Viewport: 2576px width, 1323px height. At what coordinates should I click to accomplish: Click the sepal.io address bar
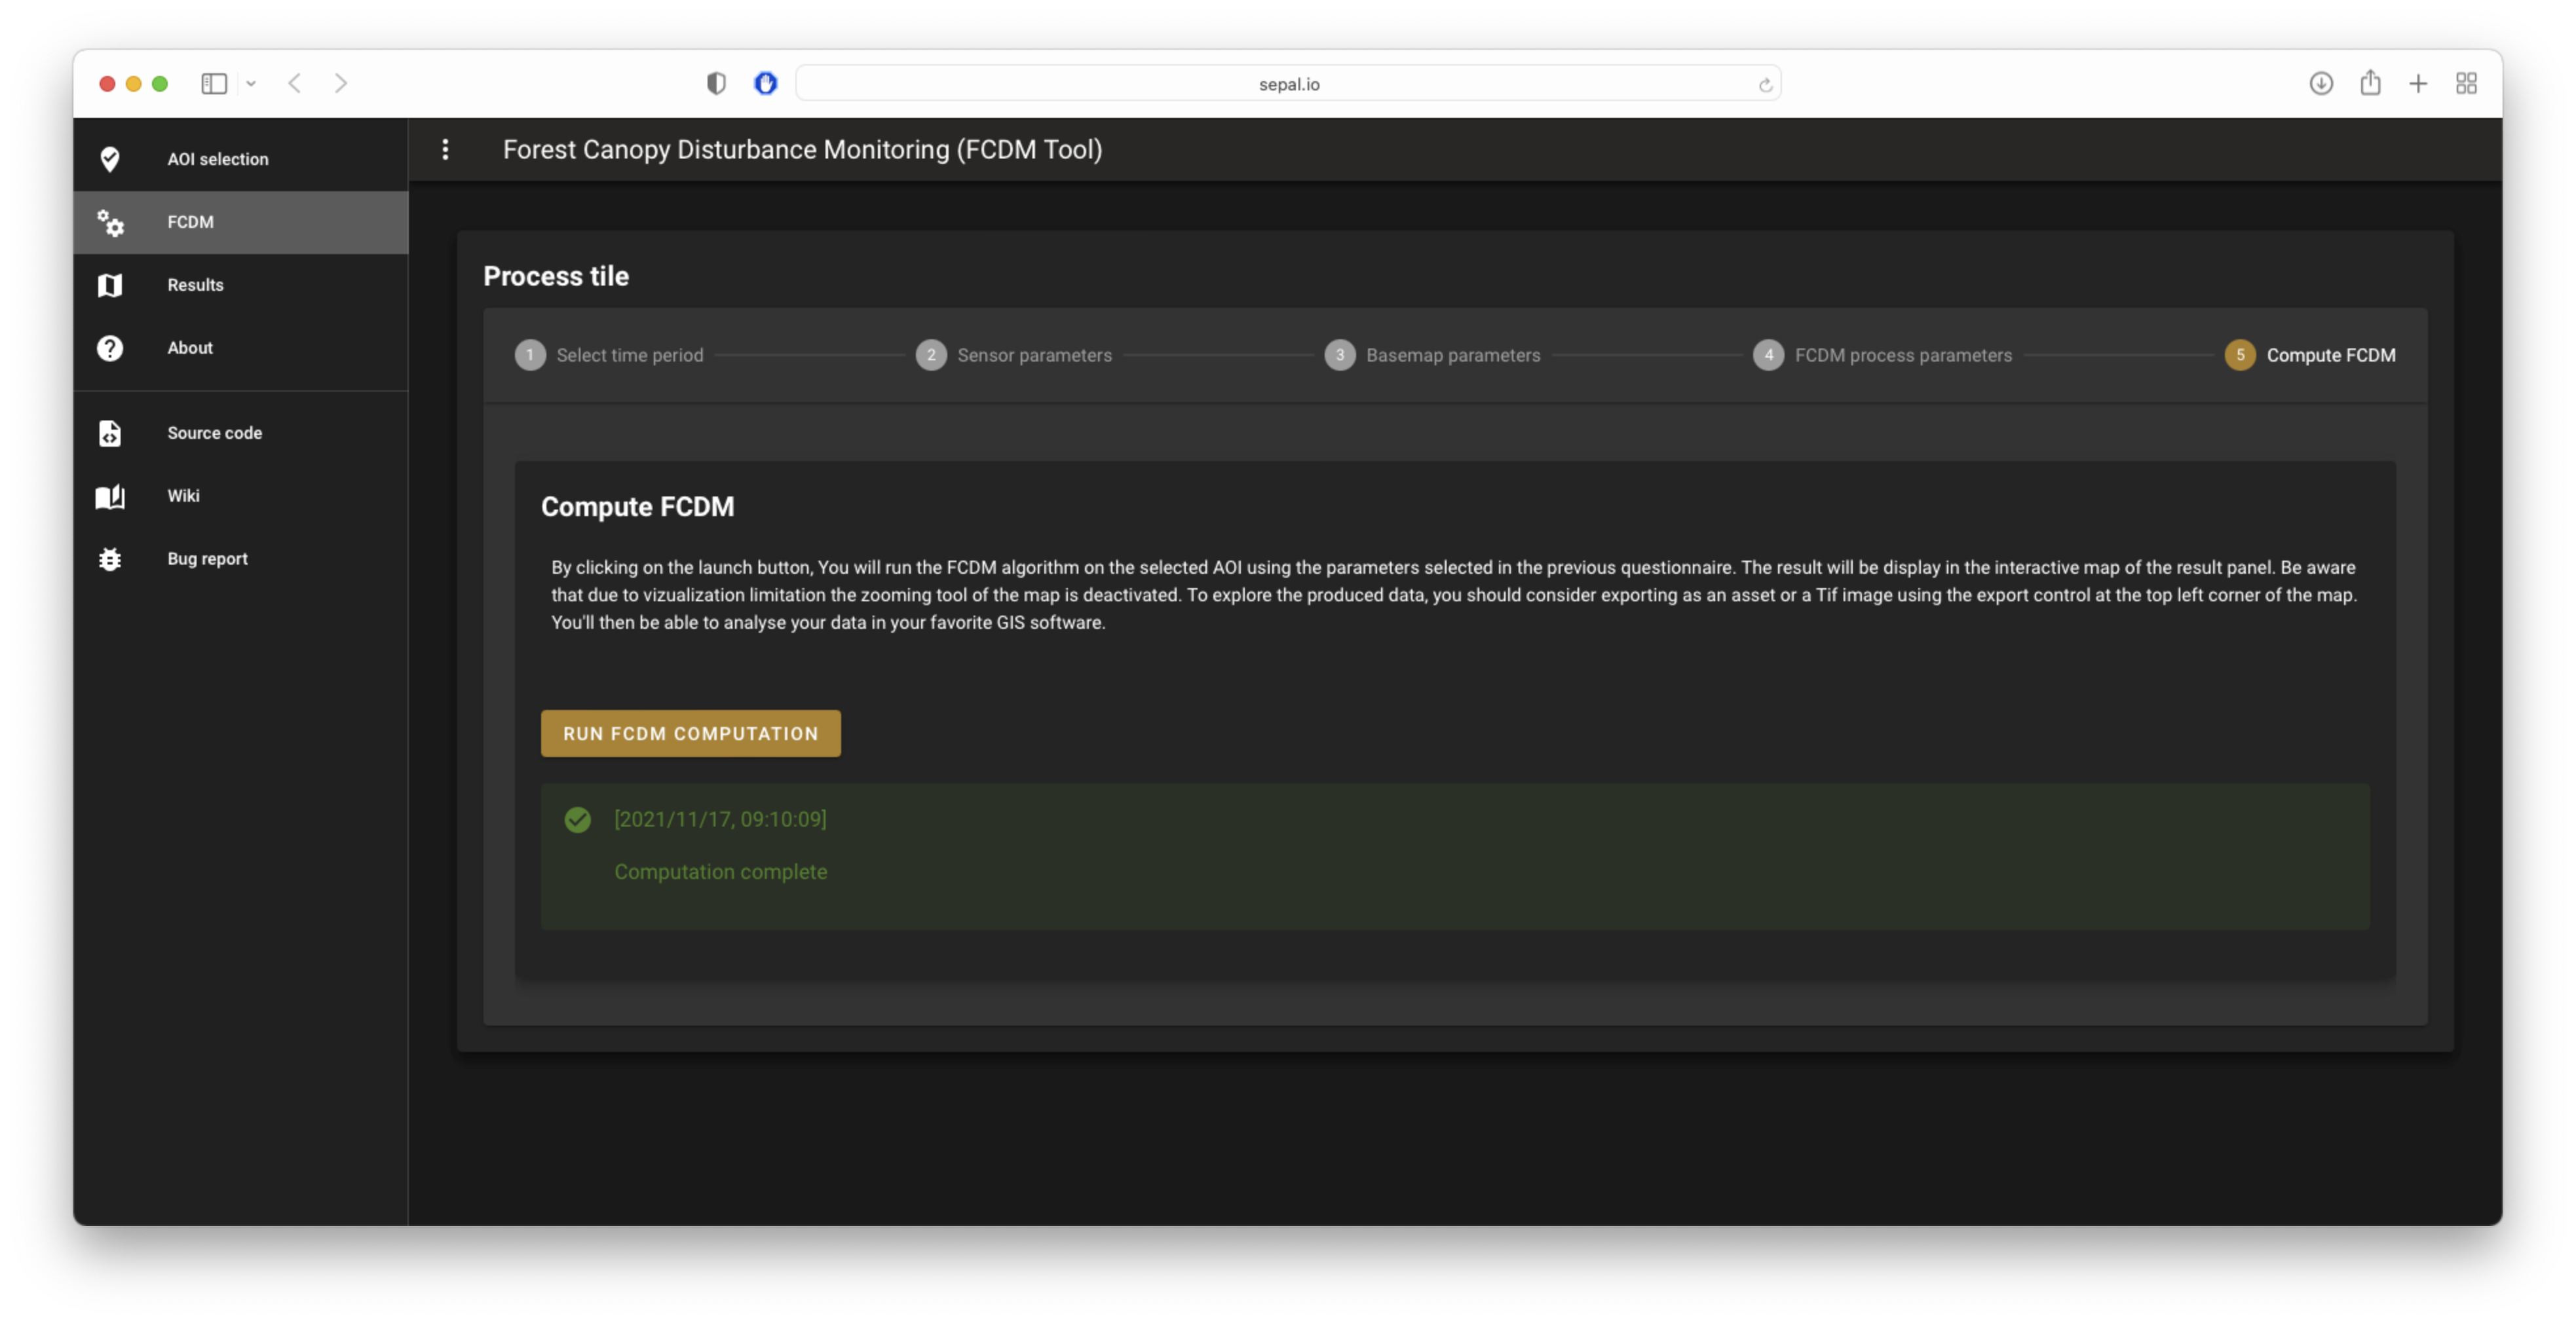point(1288,84)
